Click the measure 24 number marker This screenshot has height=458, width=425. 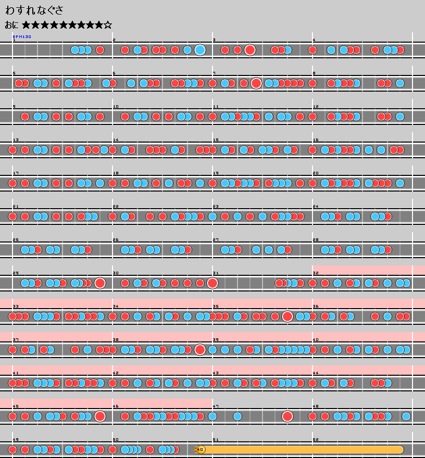coord(316,207)
